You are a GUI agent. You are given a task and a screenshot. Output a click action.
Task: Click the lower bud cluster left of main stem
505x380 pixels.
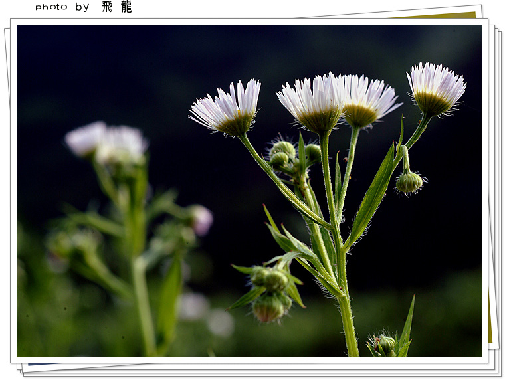270,293
